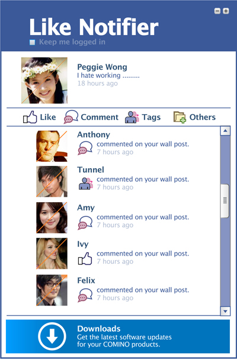Click the circular download arrow icon
The height and width of the screenshot is (359, 237).
point(52,336)
